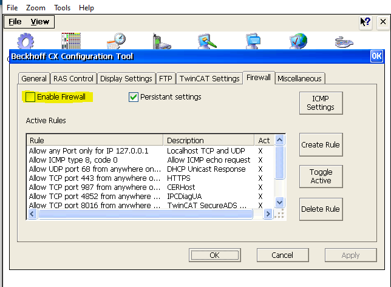Open the Help menu

coord(86,8)
